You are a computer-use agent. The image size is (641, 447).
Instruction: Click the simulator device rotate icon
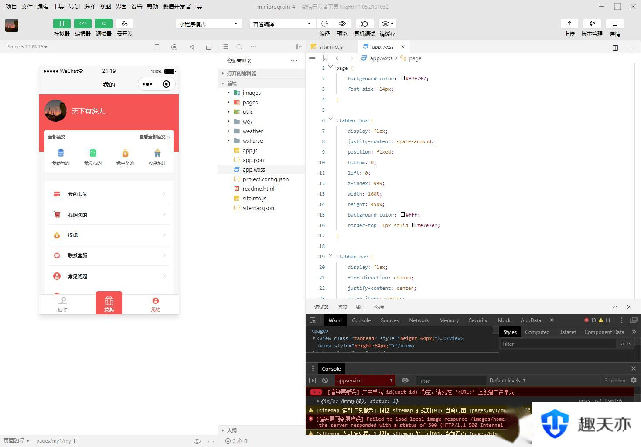click(x=157, y=47)
